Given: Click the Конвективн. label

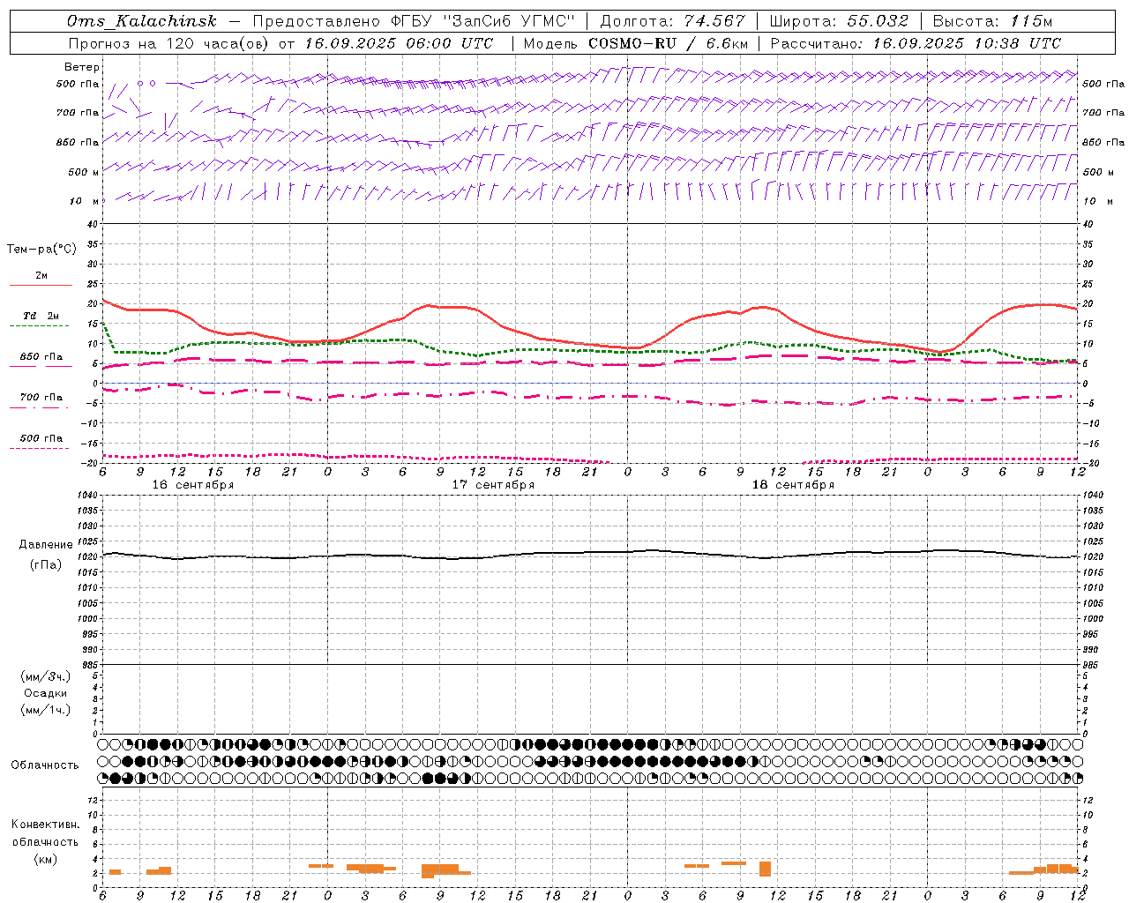Looking at the screenshot, I should pos(45,825).
